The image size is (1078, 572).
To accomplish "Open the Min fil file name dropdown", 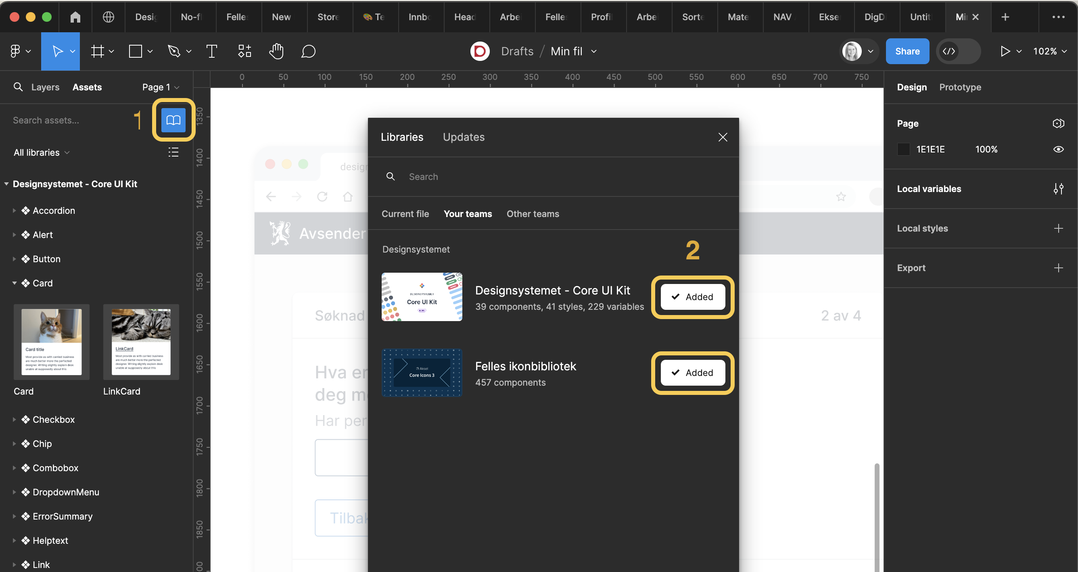I will tap(593, 51).
